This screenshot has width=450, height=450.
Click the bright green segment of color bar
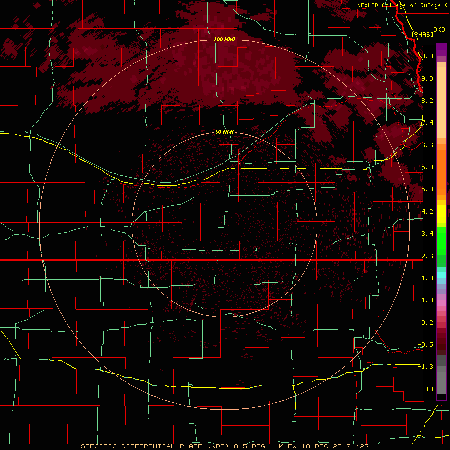click(441, 241)
